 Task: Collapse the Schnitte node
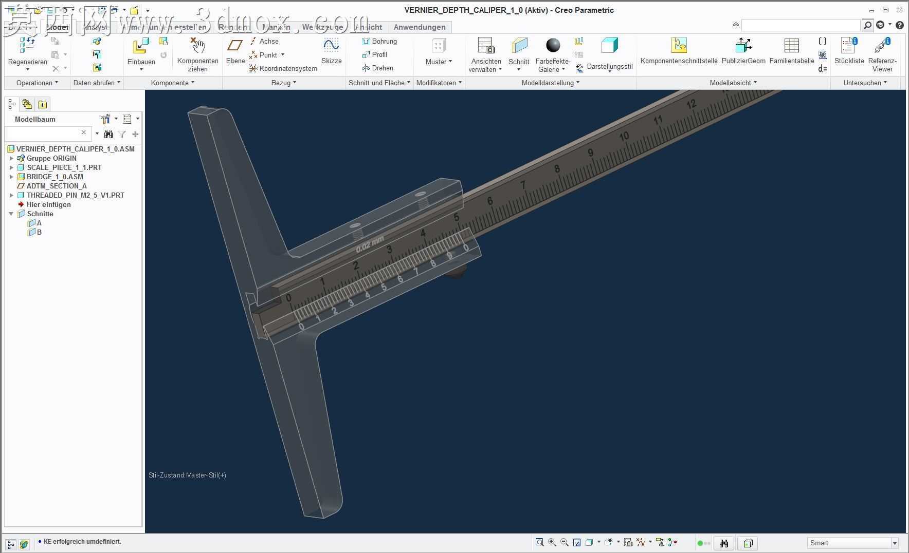click(x=11, y=214)
